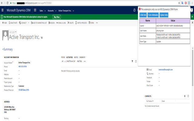The width and height of the screenshot is (194, 121).
Task: Open the hamburger navigation menu
Action: tap(35, 10)
